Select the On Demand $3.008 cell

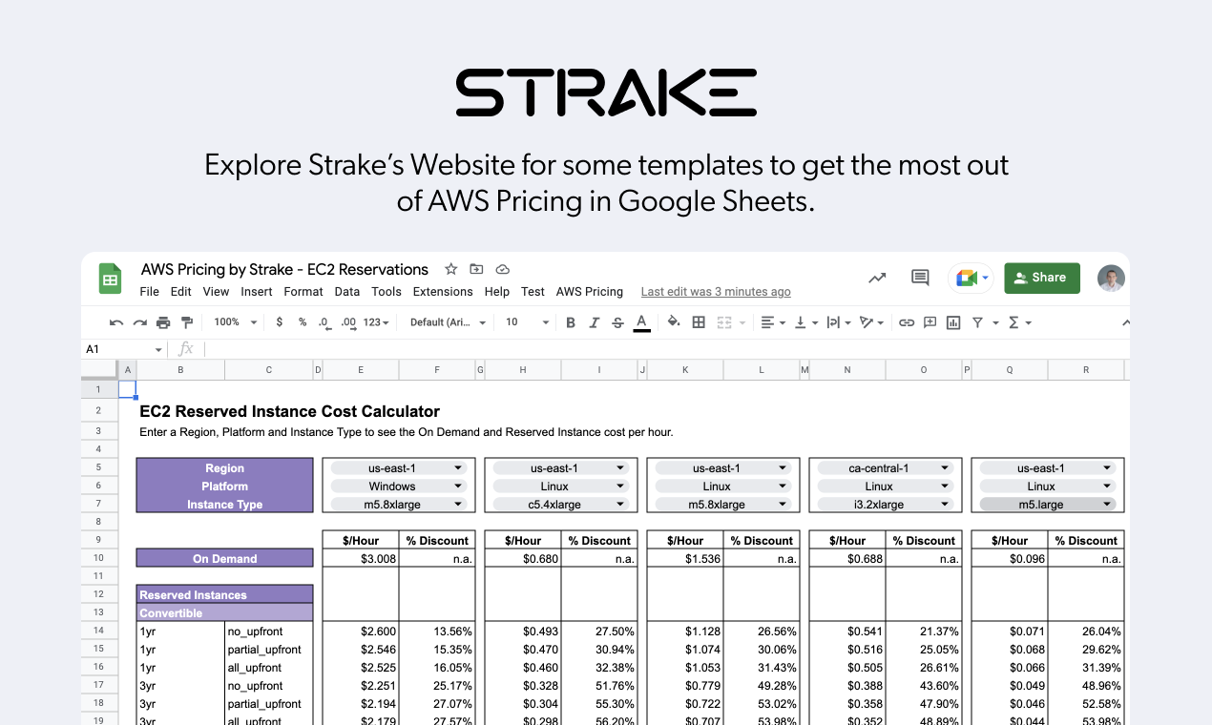(x=361, y=559)
